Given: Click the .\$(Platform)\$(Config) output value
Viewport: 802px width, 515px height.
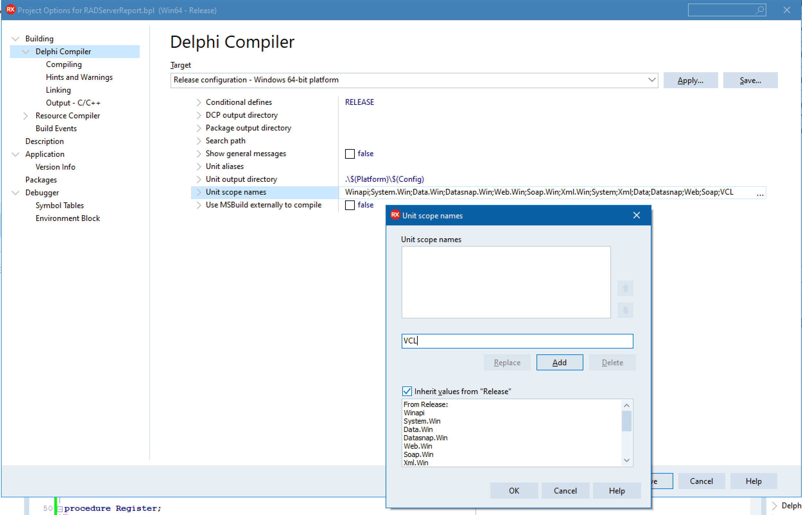Looking at the screenshot, I should 384,179.
